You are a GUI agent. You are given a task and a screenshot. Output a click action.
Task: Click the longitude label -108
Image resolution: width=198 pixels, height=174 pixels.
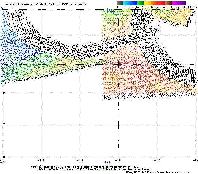pos(157,160)
